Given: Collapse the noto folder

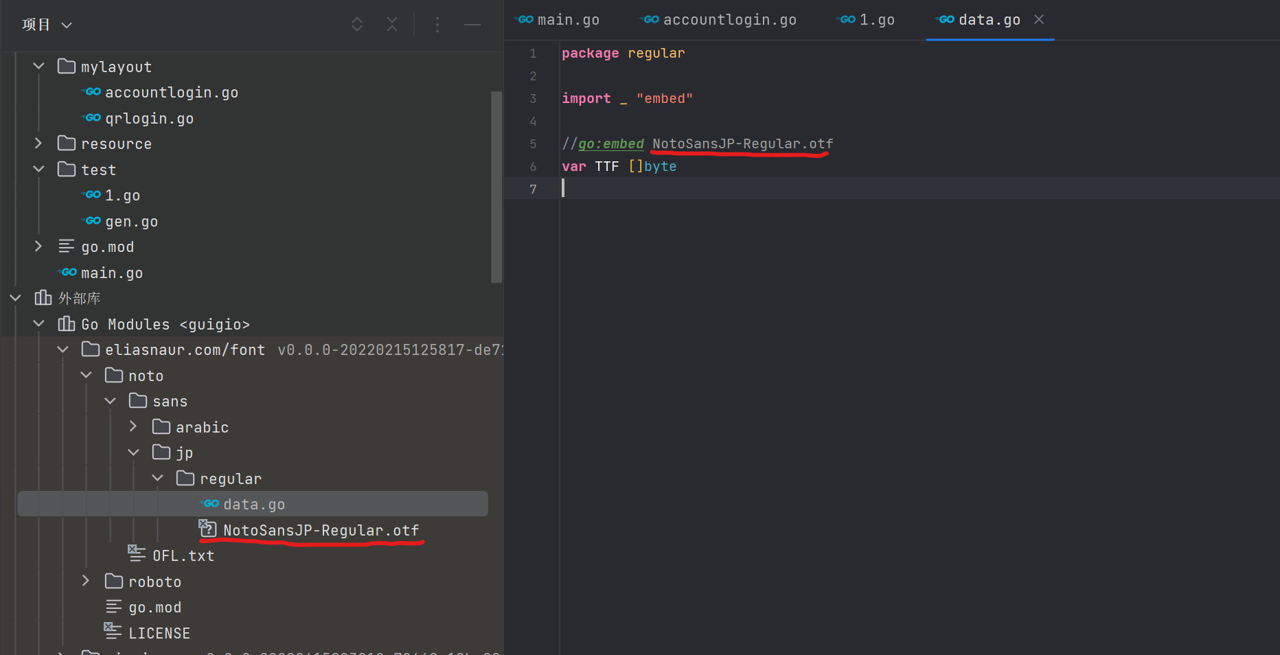Looking at the screenshot, I should pyautogui.click(x=86, y=375).
